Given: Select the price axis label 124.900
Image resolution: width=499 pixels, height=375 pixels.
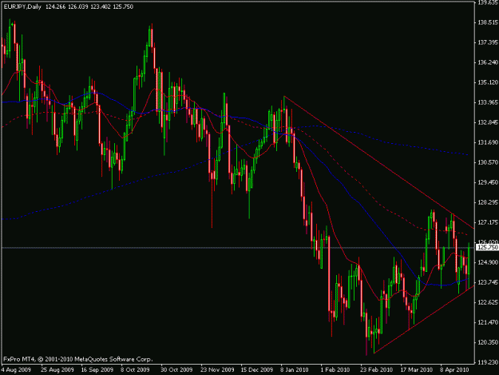Looking at the screenshot, I should click(488, 262).
